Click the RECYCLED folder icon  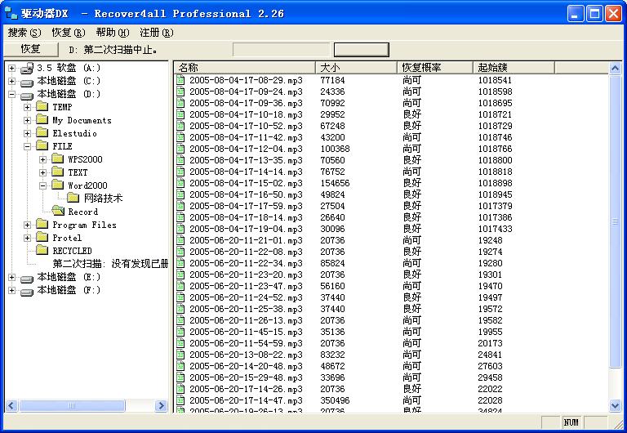coord(42,251)
